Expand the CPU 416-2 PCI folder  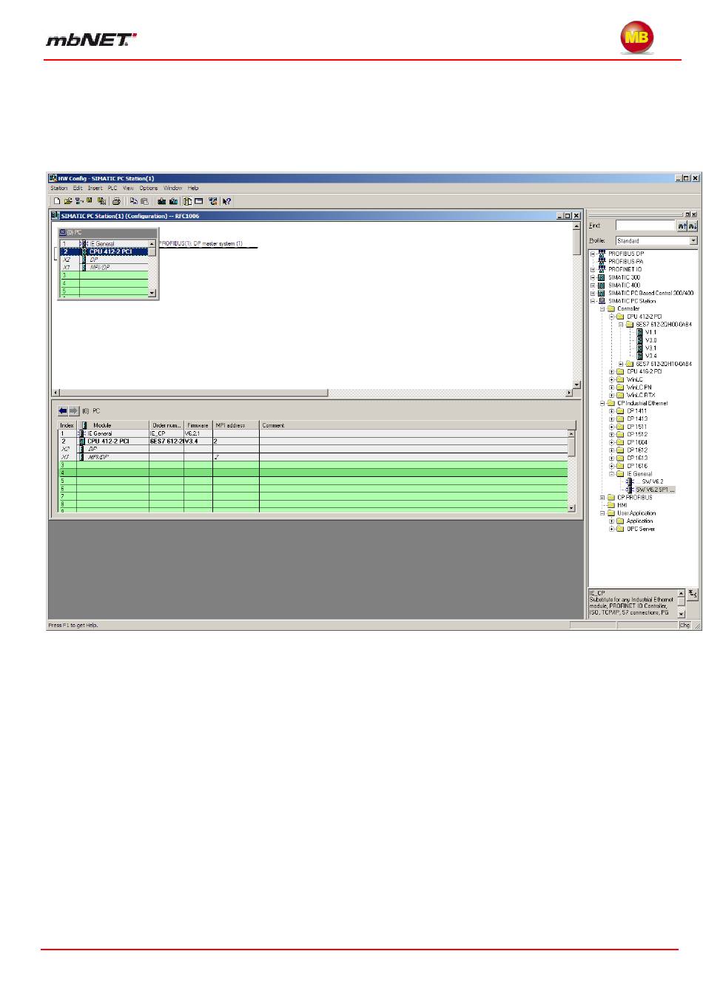(611, 371)
